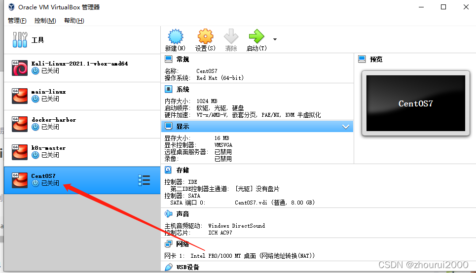The width and height of the screenshot is (476, 273).
Task: Open 控制(M) menu
Action: coord(45,21)
